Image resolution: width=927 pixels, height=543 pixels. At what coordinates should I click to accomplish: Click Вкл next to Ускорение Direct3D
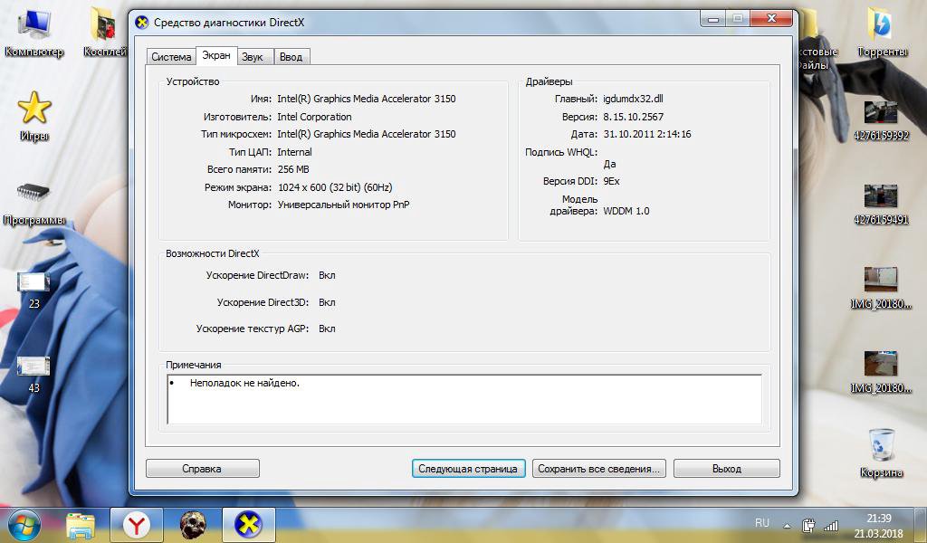click(x=327, y=302)
